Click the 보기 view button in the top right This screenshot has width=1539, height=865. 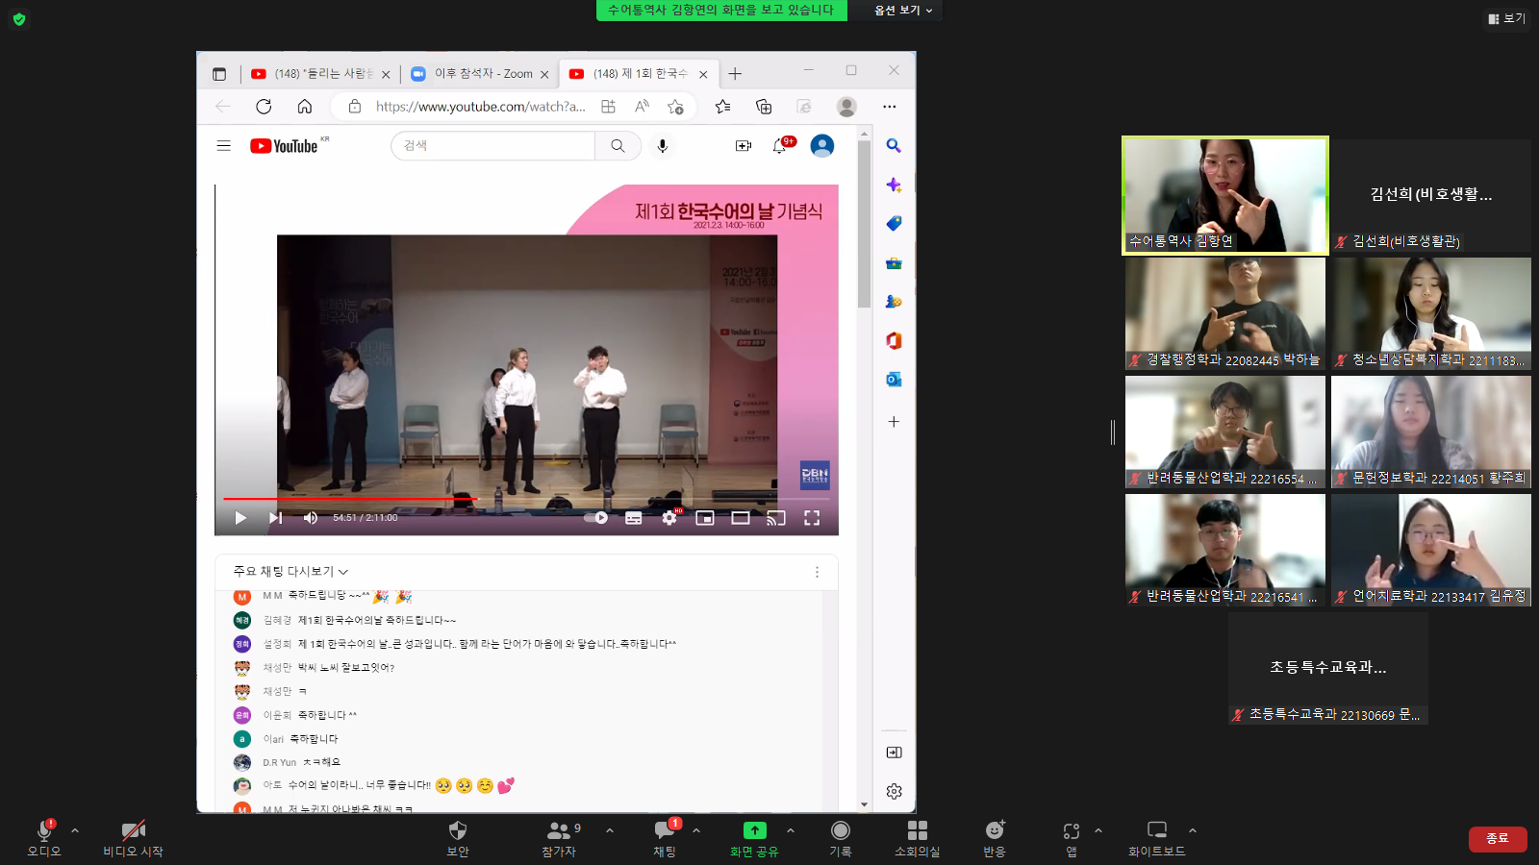click(1506, 18)
